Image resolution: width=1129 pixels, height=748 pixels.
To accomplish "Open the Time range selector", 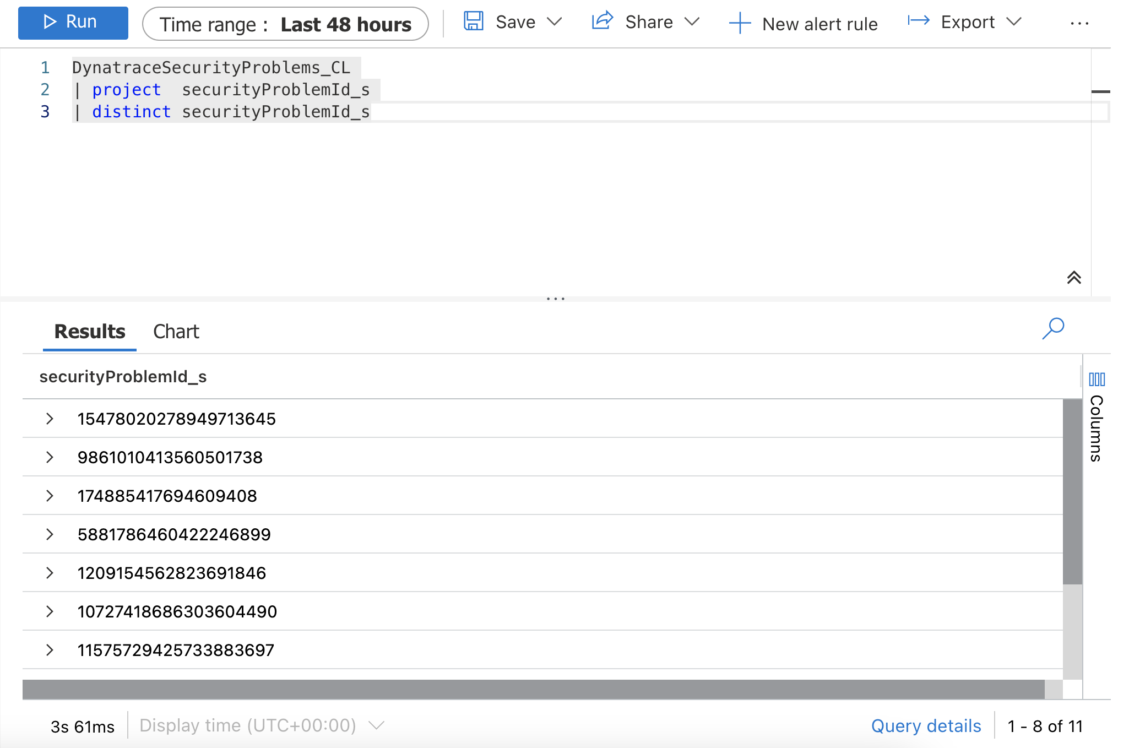I will pos(286,24).
